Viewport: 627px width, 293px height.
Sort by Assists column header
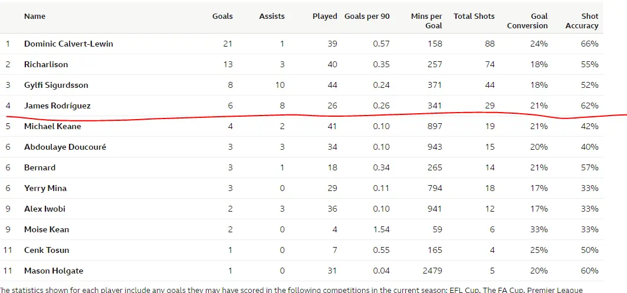(x=272, y=17)
